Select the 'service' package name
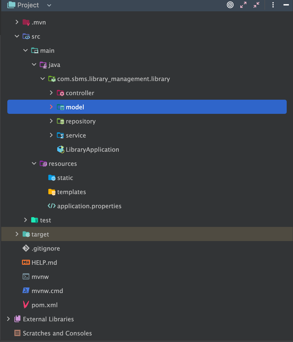The height and width of the screenshot is (342, 293). pos(76,136)
